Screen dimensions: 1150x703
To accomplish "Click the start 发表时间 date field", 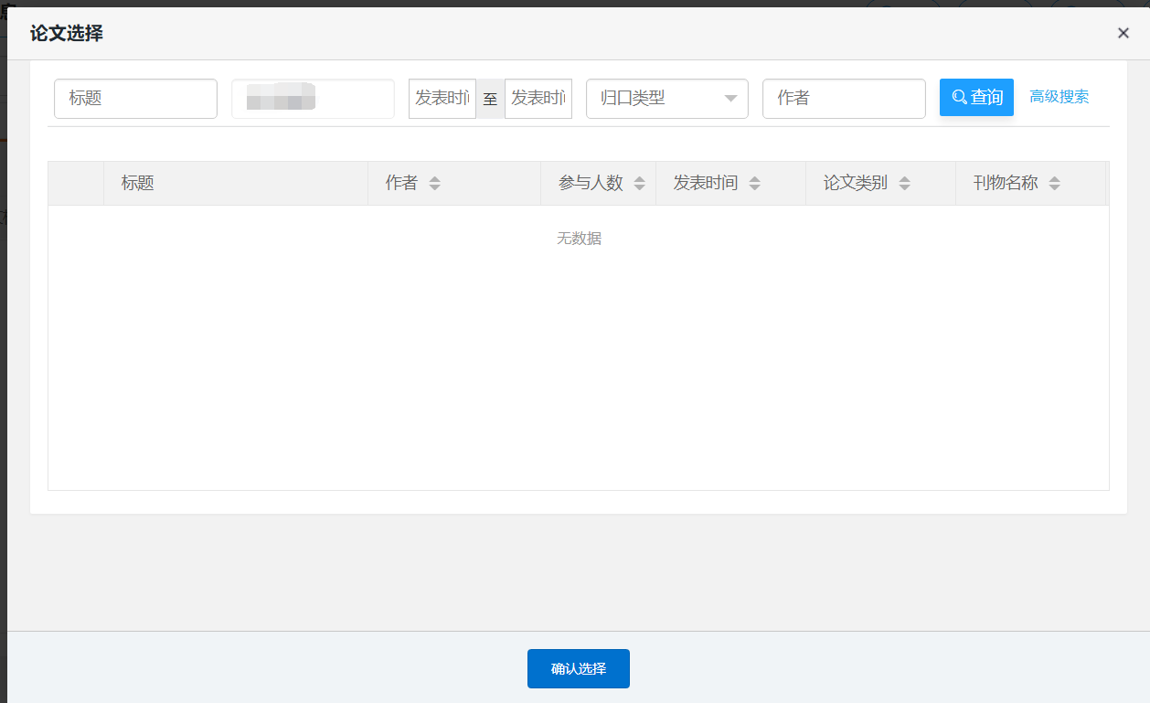I will coord(442,99).
